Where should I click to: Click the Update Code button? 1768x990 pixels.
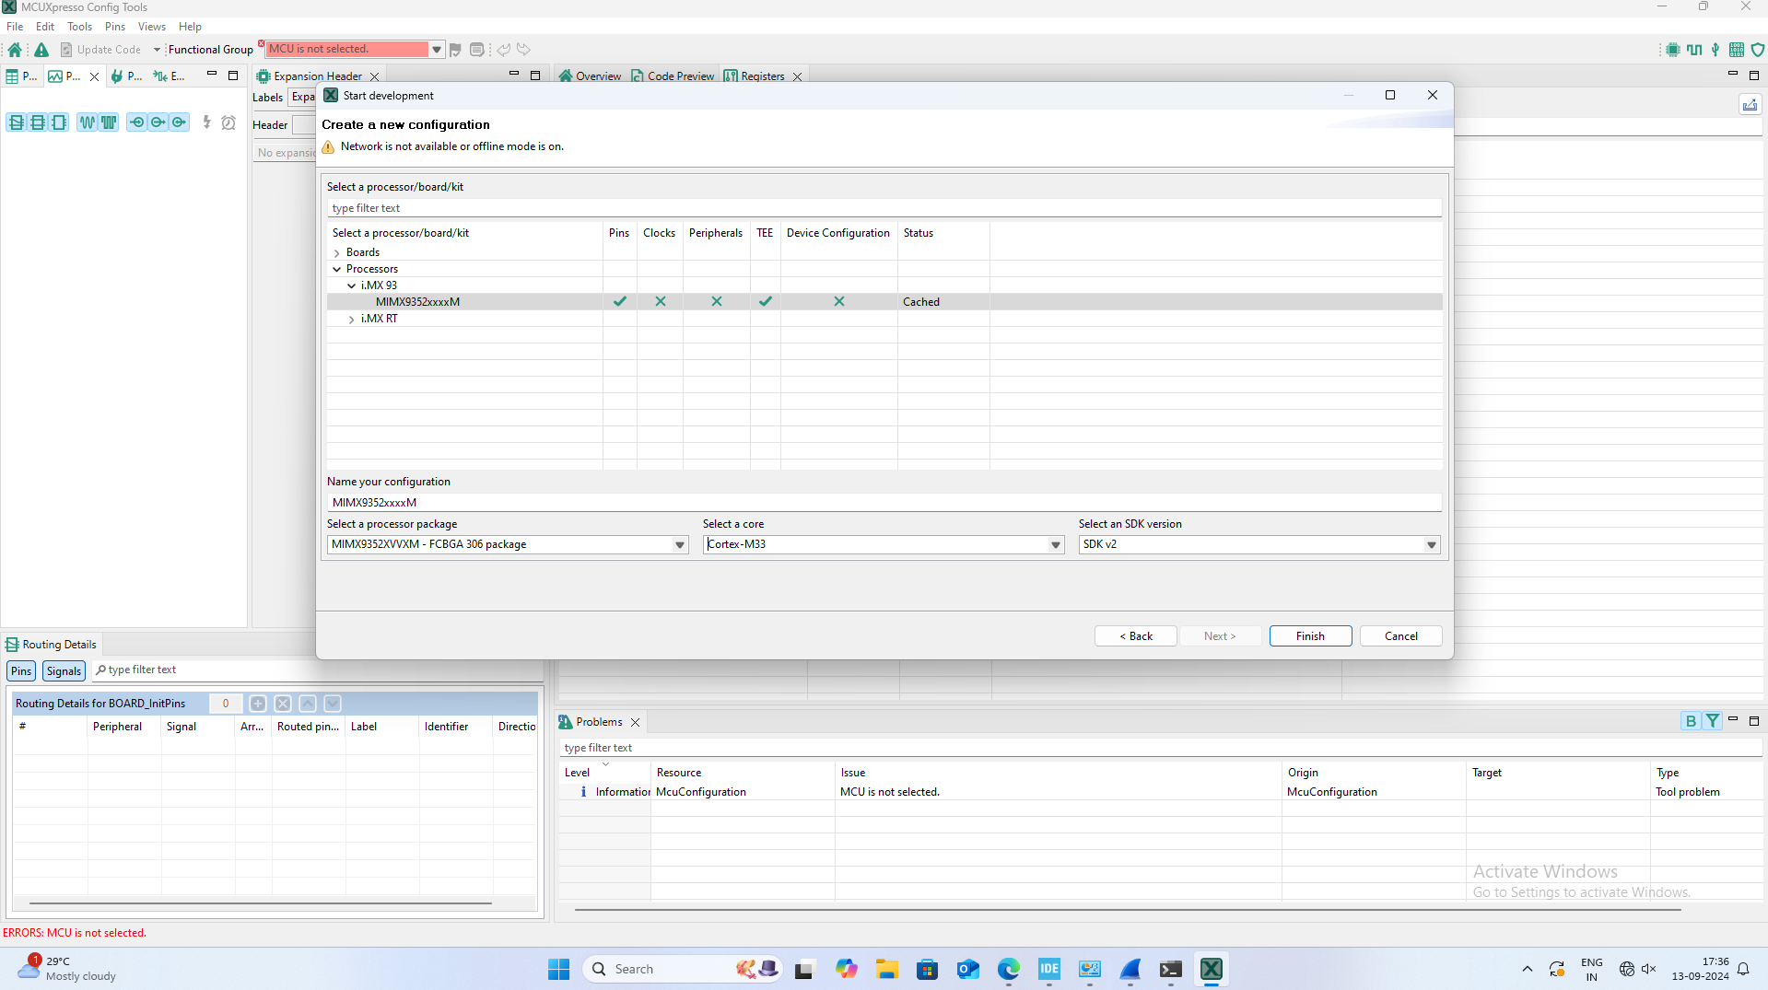[100, 50]
